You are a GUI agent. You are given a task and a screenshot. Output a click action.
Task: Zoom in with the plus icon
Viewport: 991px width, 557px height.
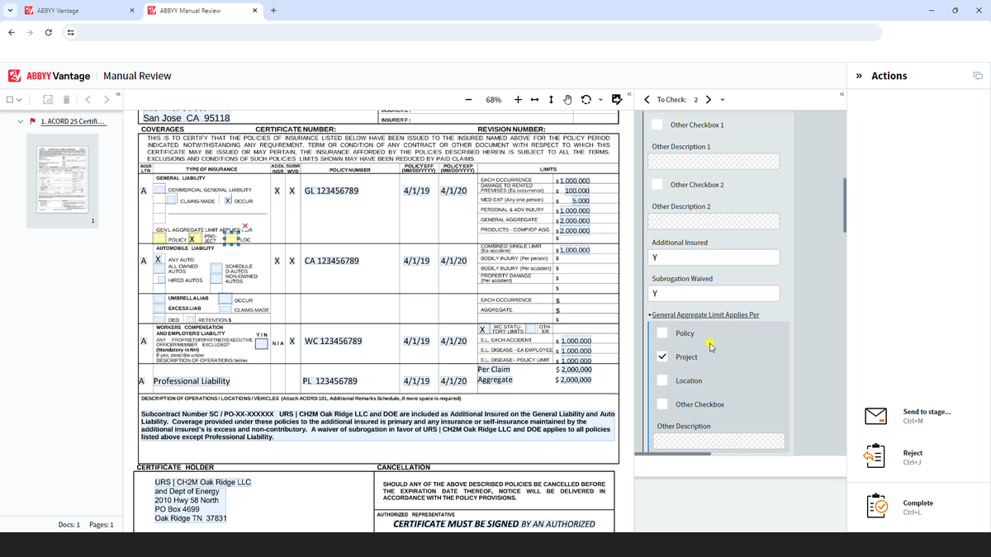[x=518, y=100]
